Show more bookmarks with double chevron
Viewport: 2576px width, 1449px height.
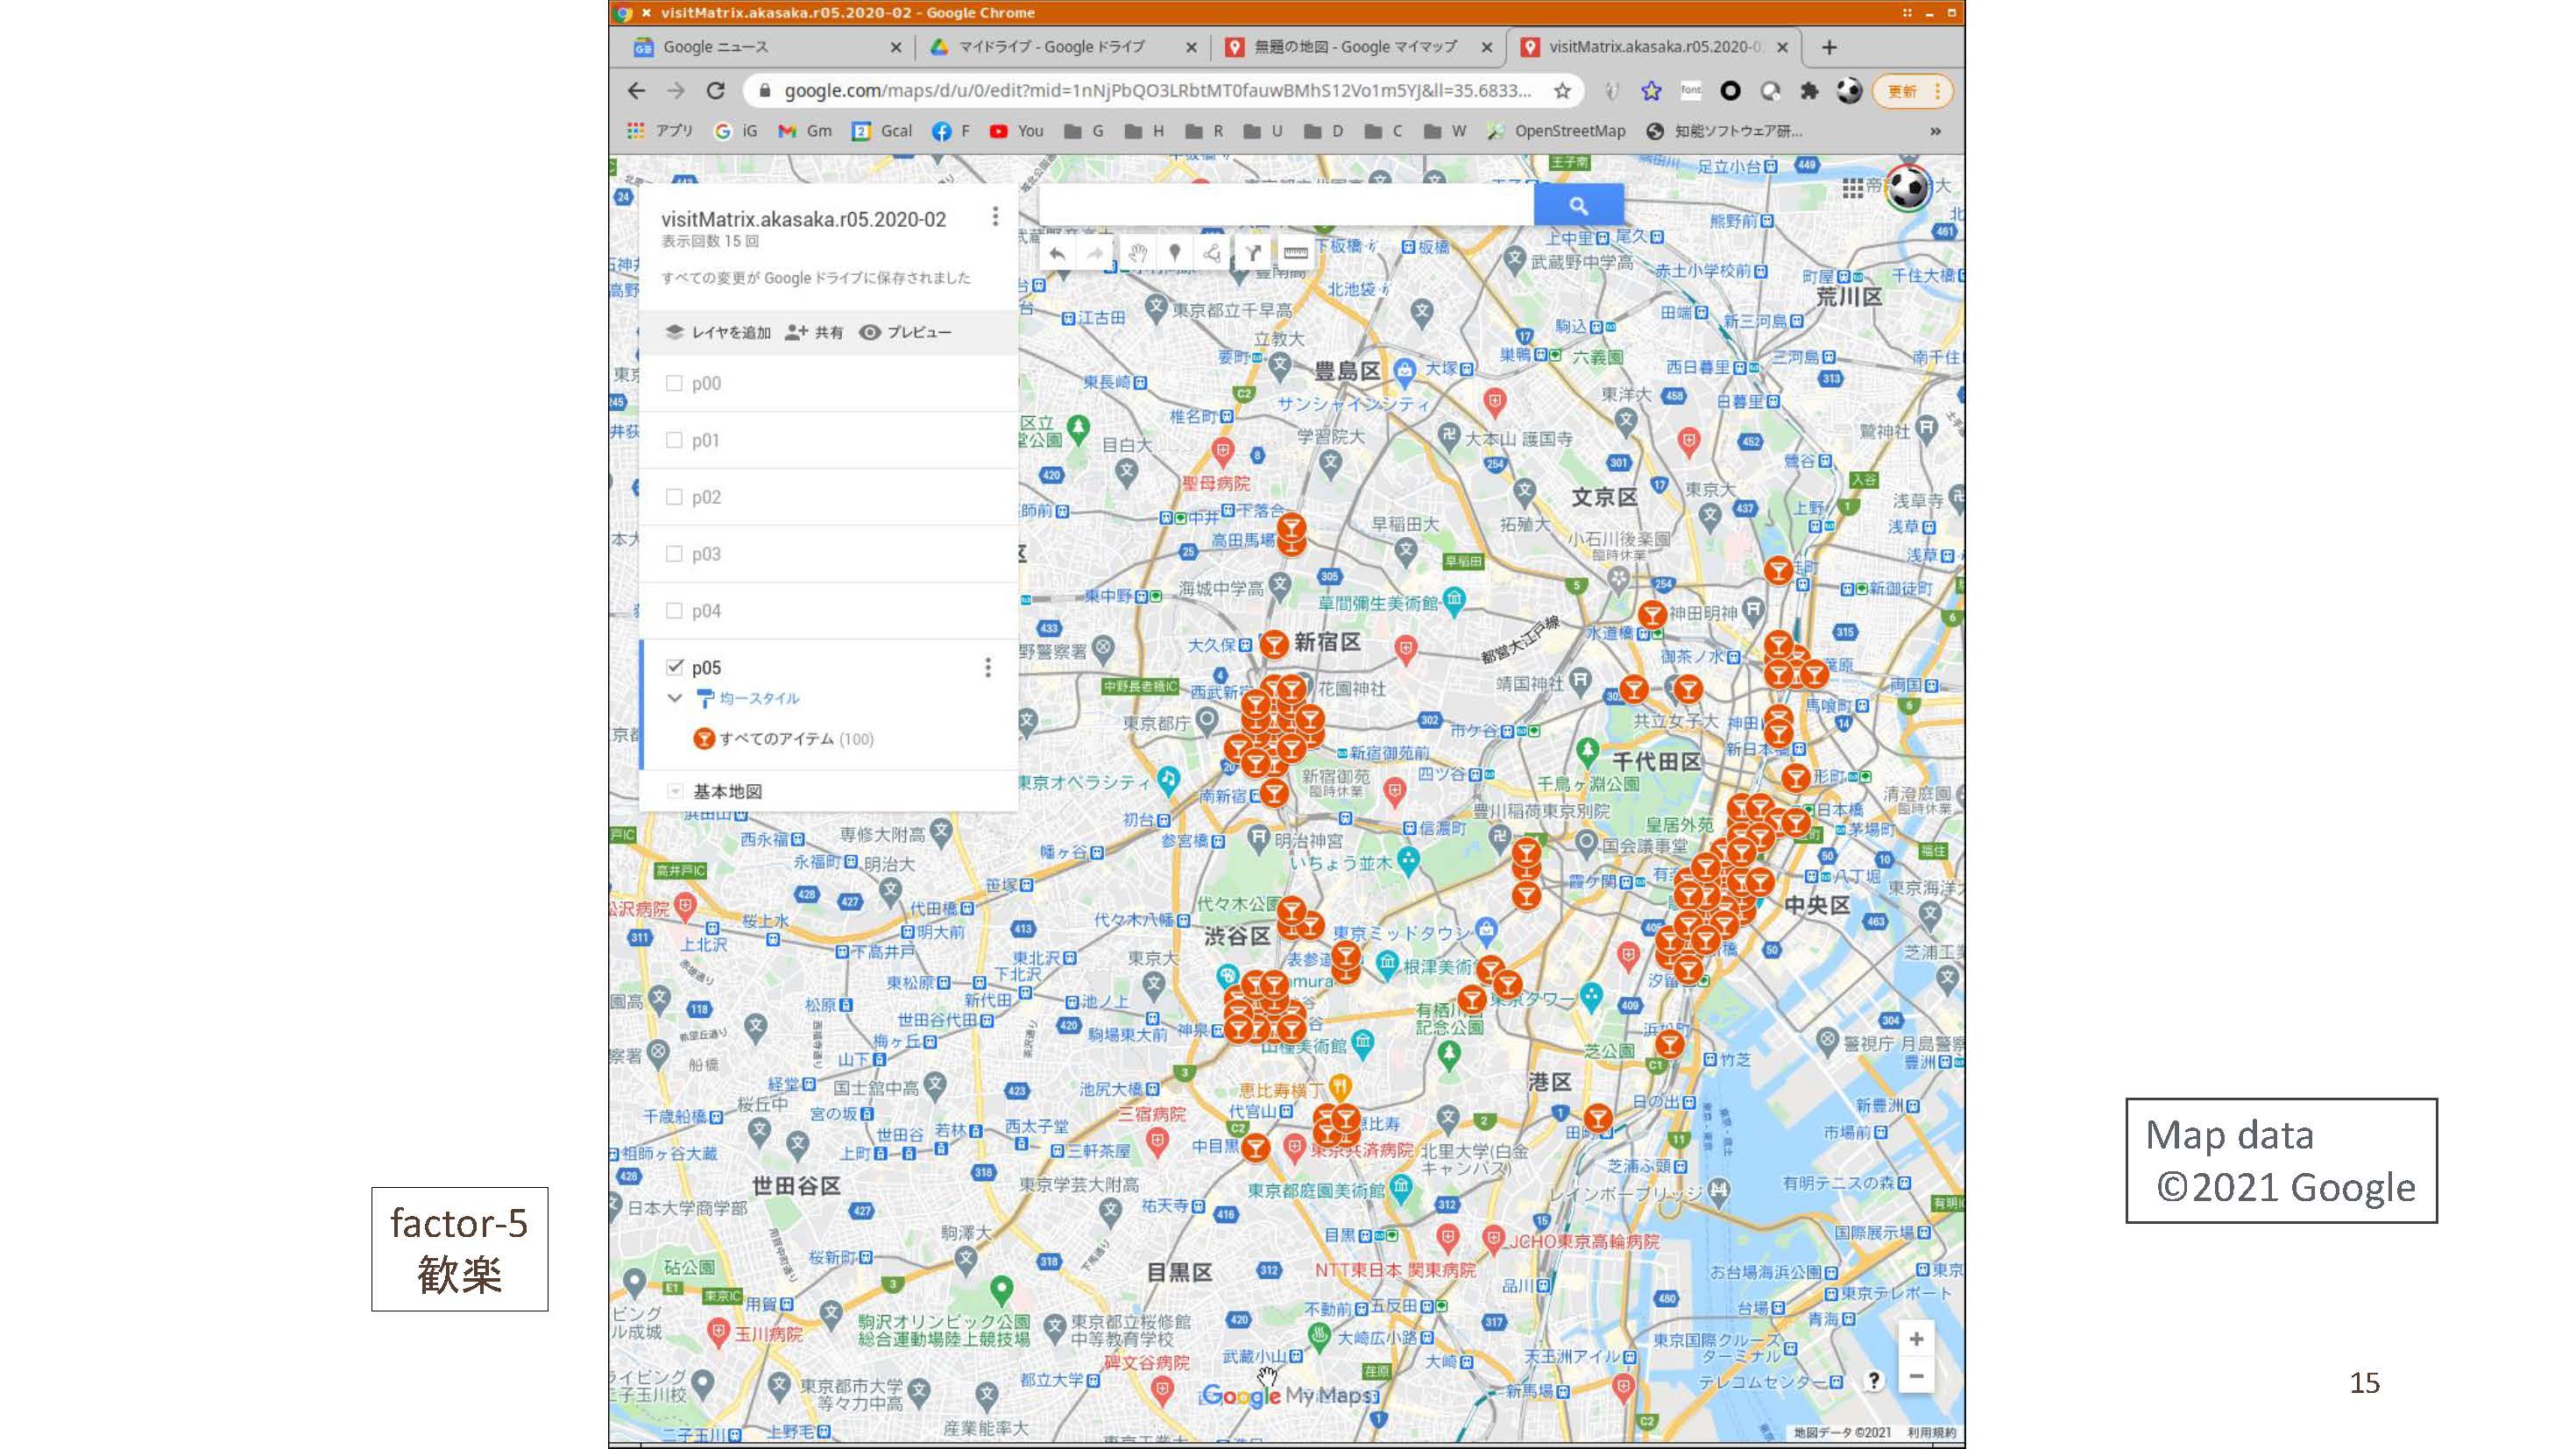pyautogui.click(x=1935, y=131)
